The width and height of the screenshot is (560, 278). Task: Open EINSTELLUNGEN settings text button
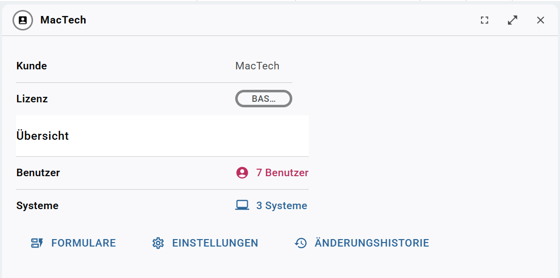[x=215, y=243]
